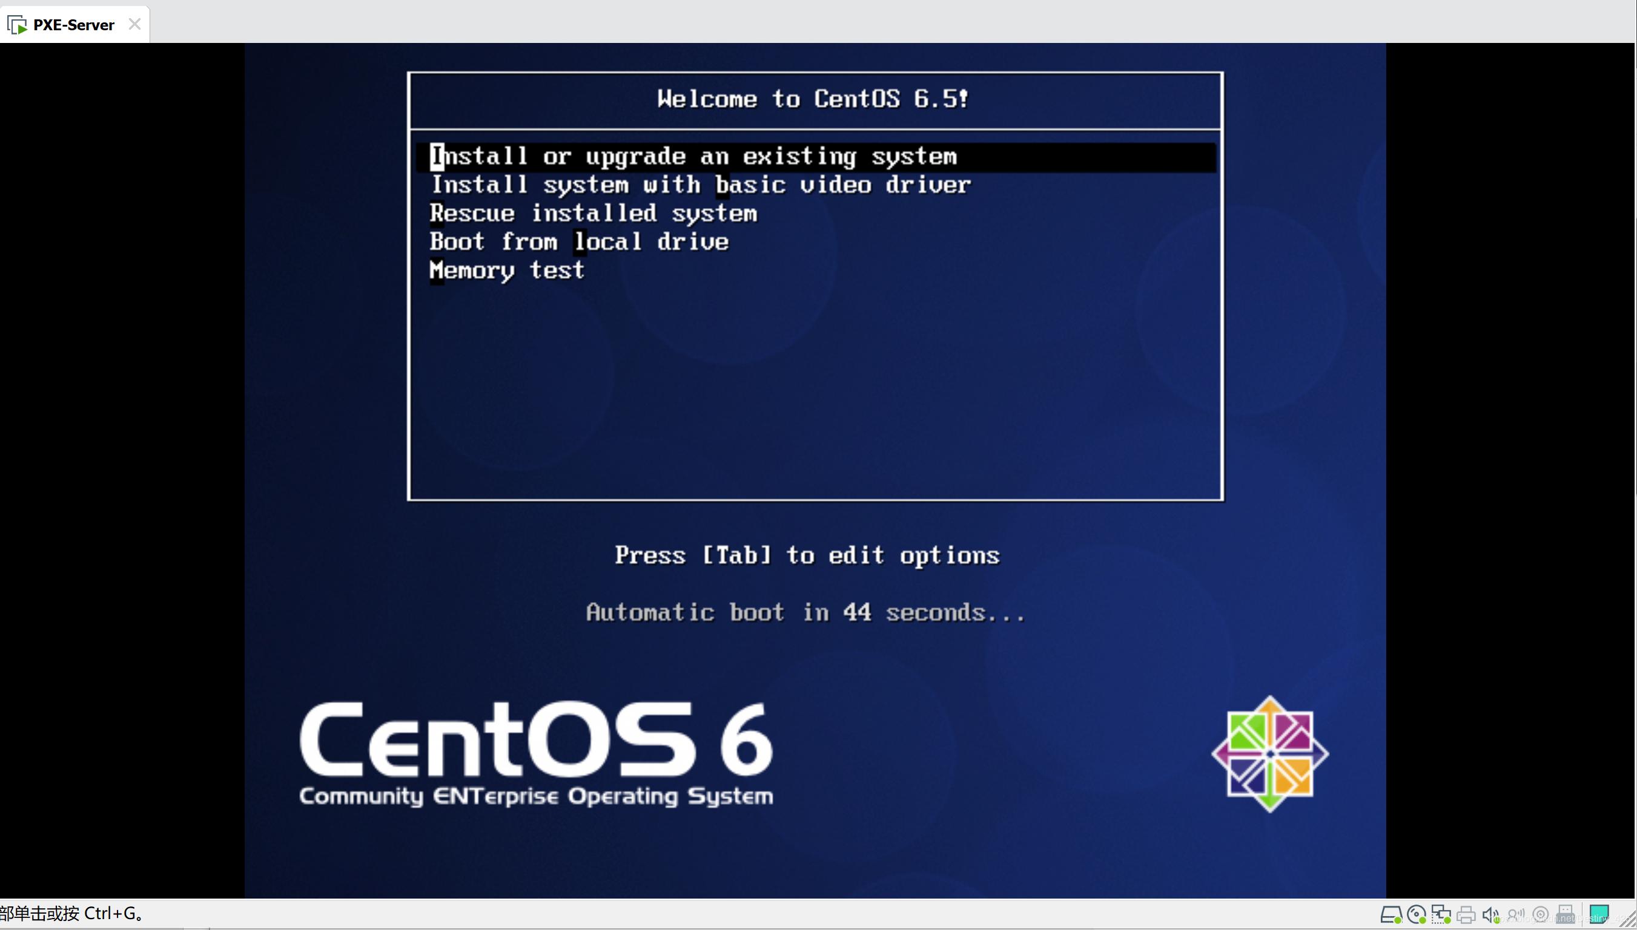1637x930 pixels.
Task: Click the network adapter icon in status bar
Action: pos(1441,914)
